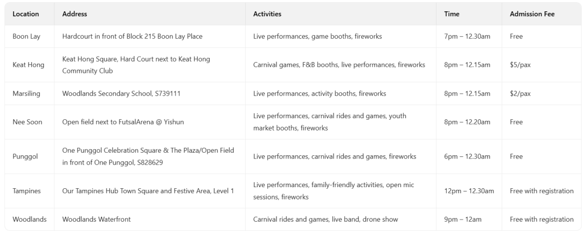Click the Marsiling row location cell
582x233 pixels.
27,93
